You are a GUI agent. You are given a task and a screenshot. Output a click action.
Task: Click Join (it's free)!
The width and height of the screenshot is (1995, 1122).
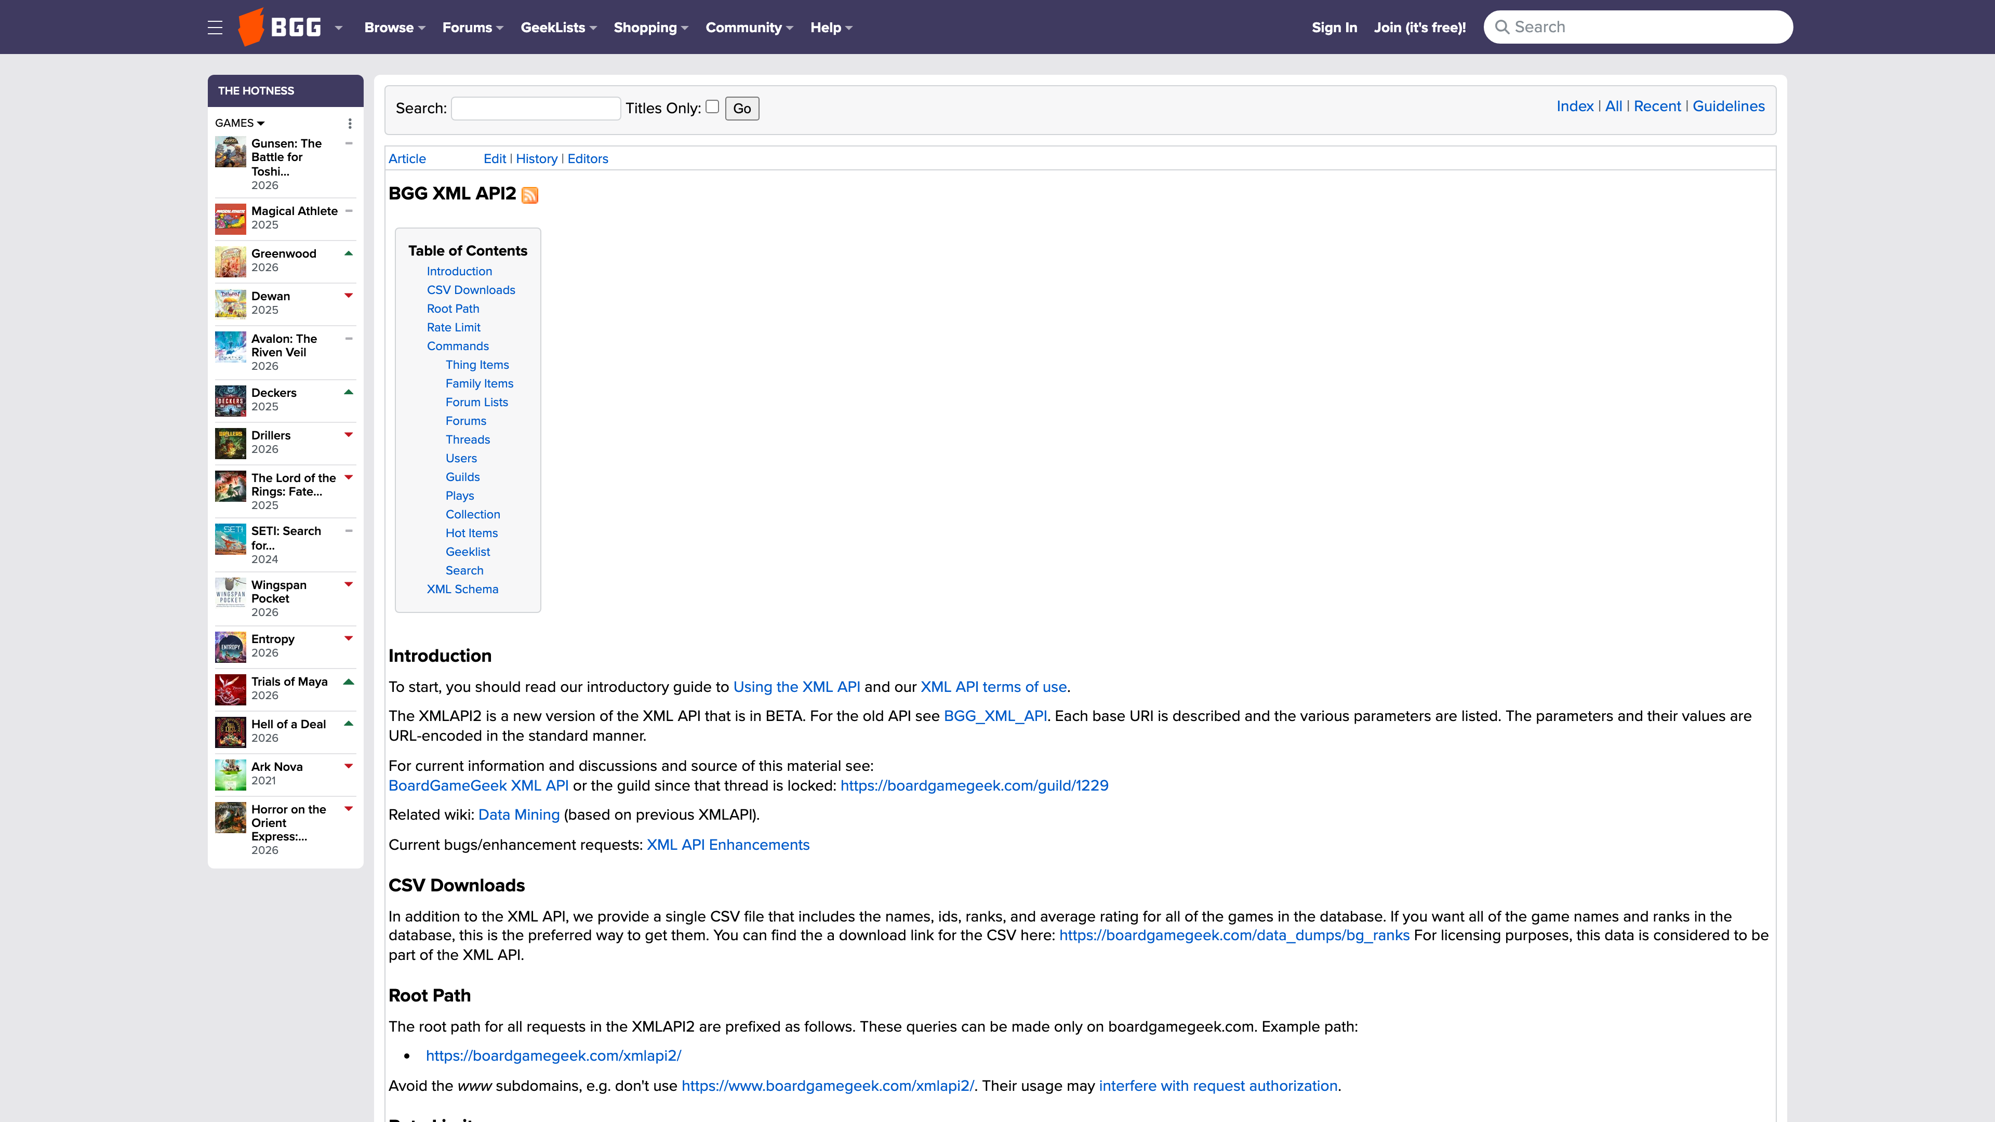[x=1419, y=28]
